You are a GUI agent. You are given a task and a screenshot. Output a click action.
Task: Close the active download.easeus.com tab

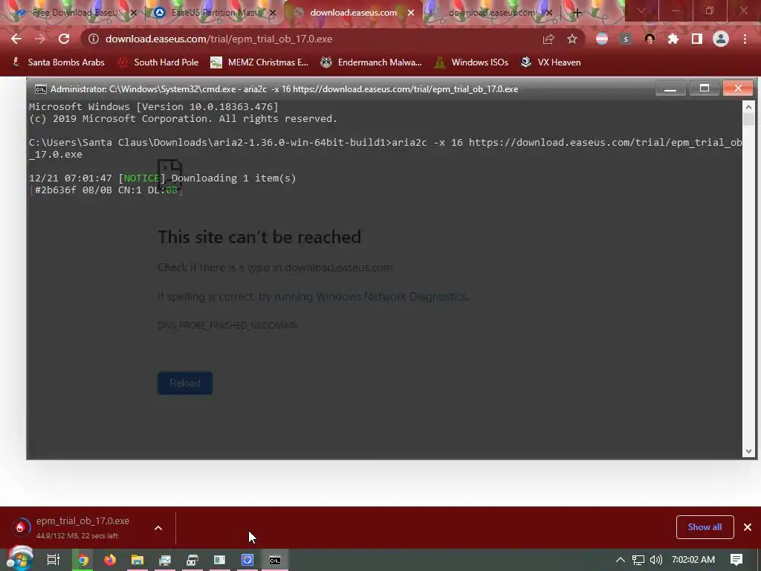click(411, 13)
